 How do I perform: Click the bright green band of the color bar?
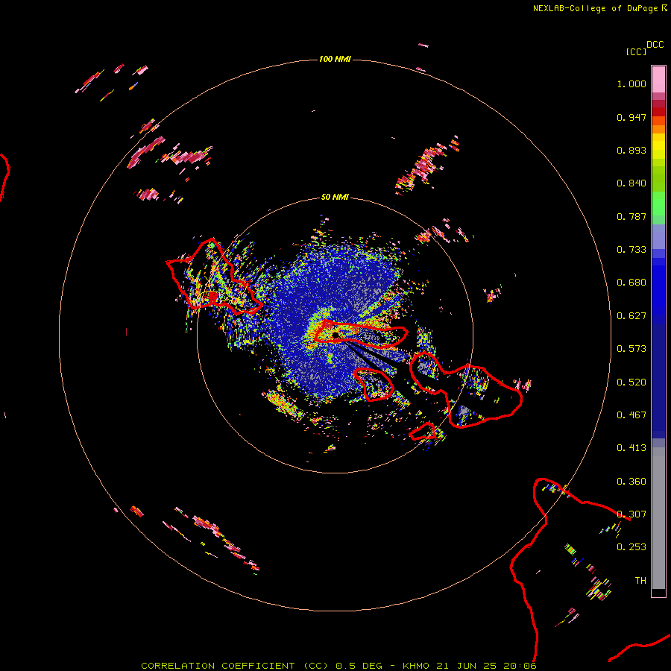658,204
